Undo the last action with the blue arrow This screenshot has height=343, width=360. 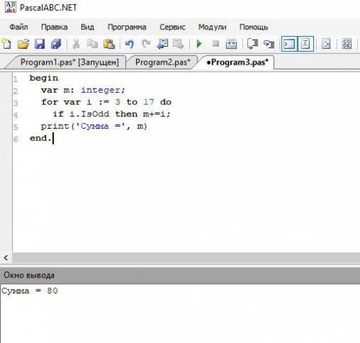pyautogui.click(x=130, y=44)
